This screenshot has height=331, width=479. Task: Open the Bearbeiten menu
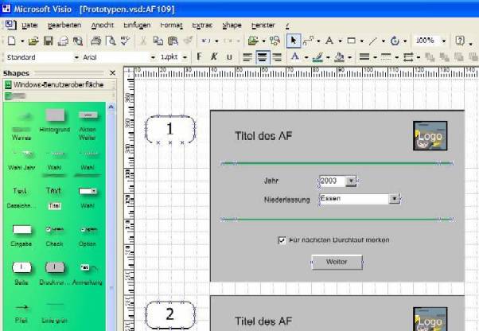(x=64, y=25)
